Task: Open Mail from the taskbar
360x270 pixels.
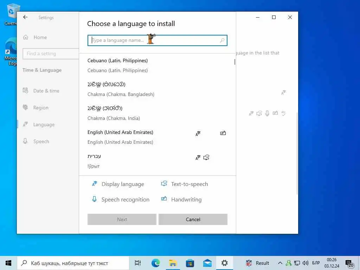Action: (x=207, y=263)
